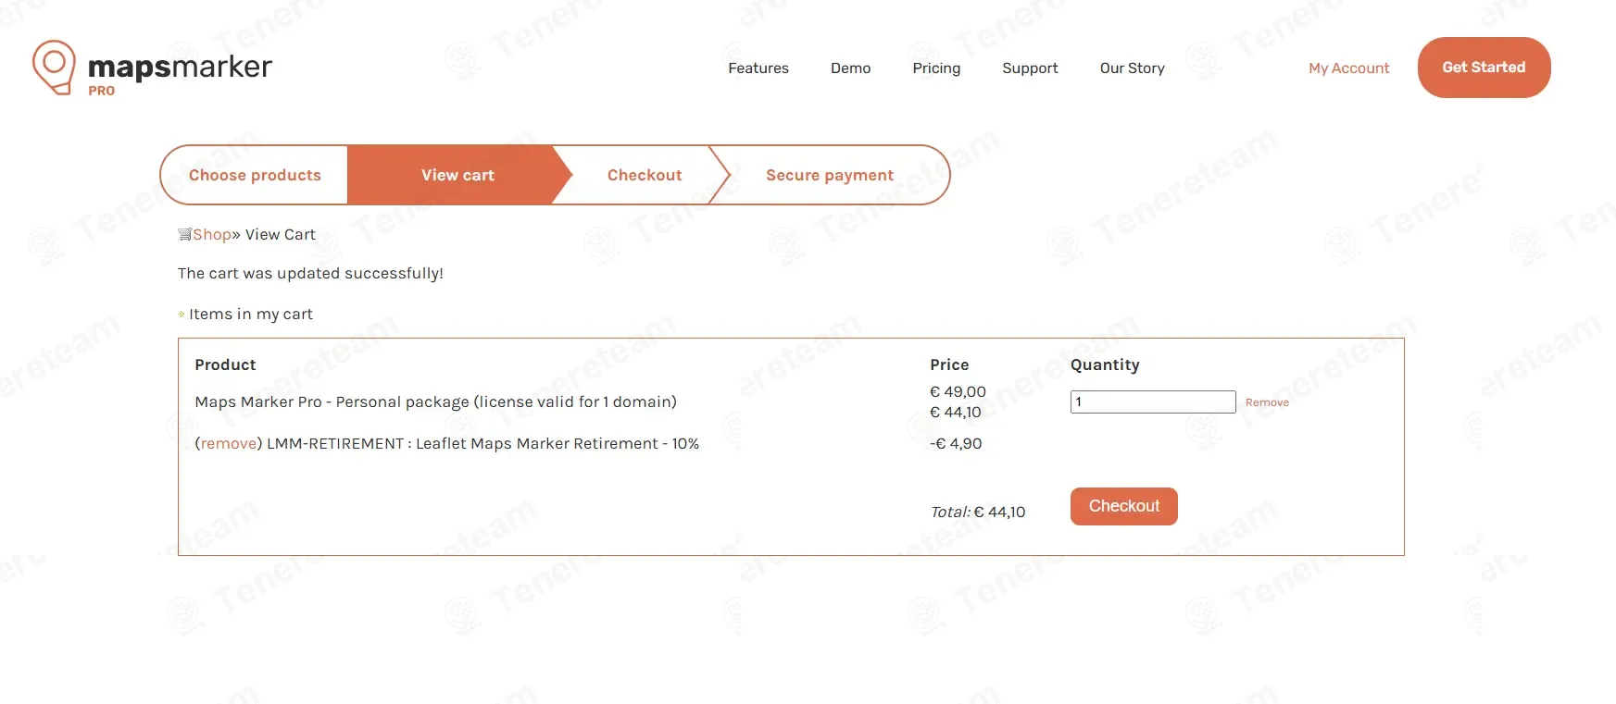
Task: Remove the LMM-RETIREMENT discount code
Action: click(x=229, y=443)
